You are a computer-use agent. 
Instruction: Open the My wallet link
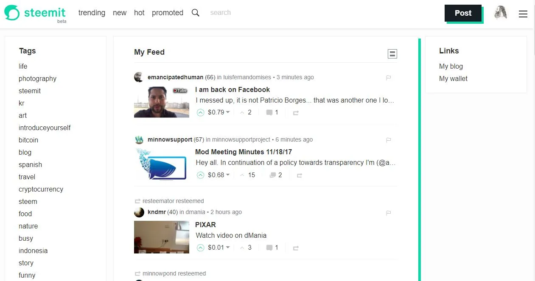click(x=453, y=78)
